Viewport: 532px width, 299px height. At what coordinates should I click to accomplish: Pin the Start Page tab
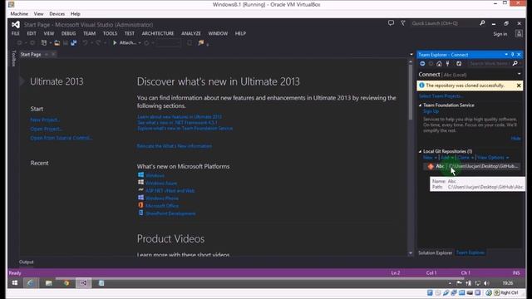47,54
